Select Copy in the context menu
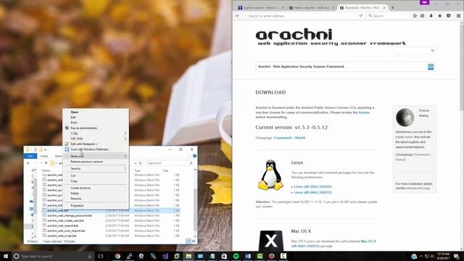Screen dimensions: 464x261 coord(74,181)
